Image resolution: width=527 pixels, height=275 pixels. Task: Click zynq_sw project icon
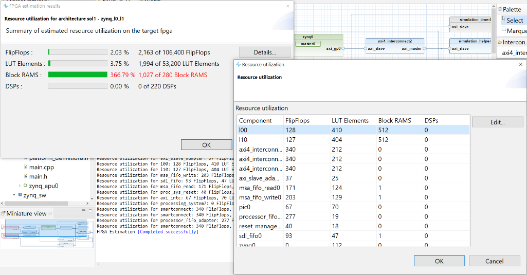[20, 195]
